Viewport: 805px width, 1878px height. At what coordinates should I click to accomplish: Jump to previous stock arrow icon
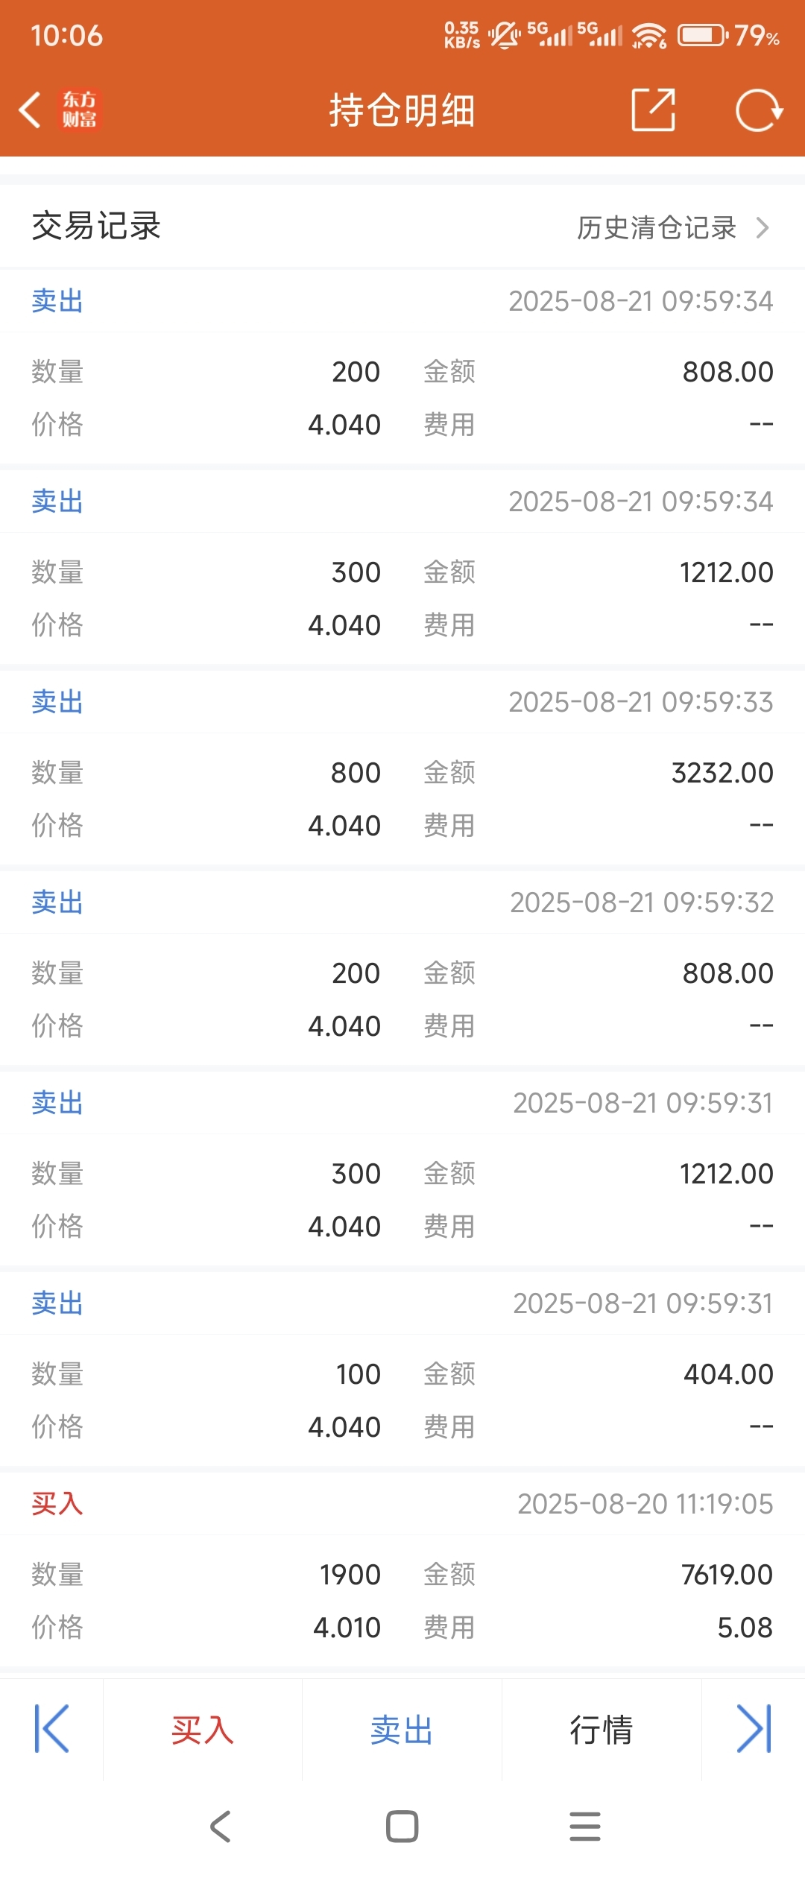[51, 1729]
